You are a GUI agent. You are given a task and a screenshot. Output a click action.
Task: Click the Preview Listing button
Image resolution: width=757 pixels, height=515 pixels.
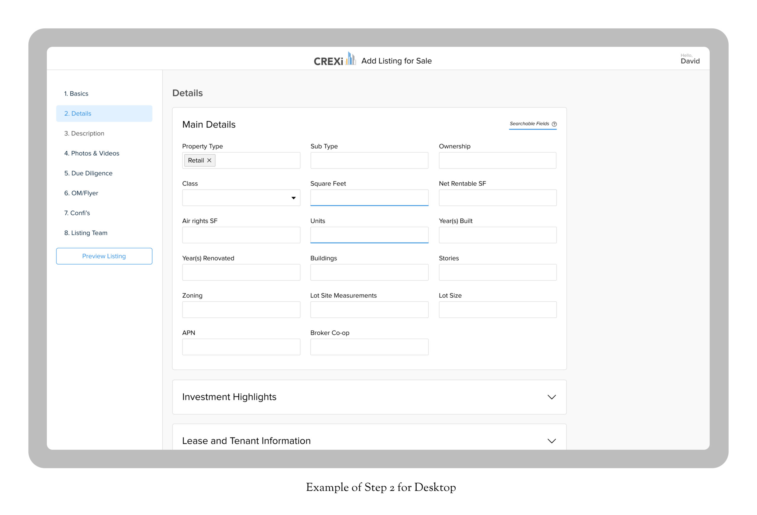click(x=104, y=256)
